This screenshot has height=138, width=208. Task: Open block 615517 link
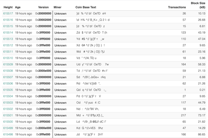[x=8, y=13]
